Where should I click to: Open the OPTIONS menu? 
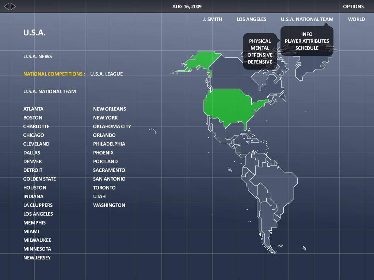353,6
